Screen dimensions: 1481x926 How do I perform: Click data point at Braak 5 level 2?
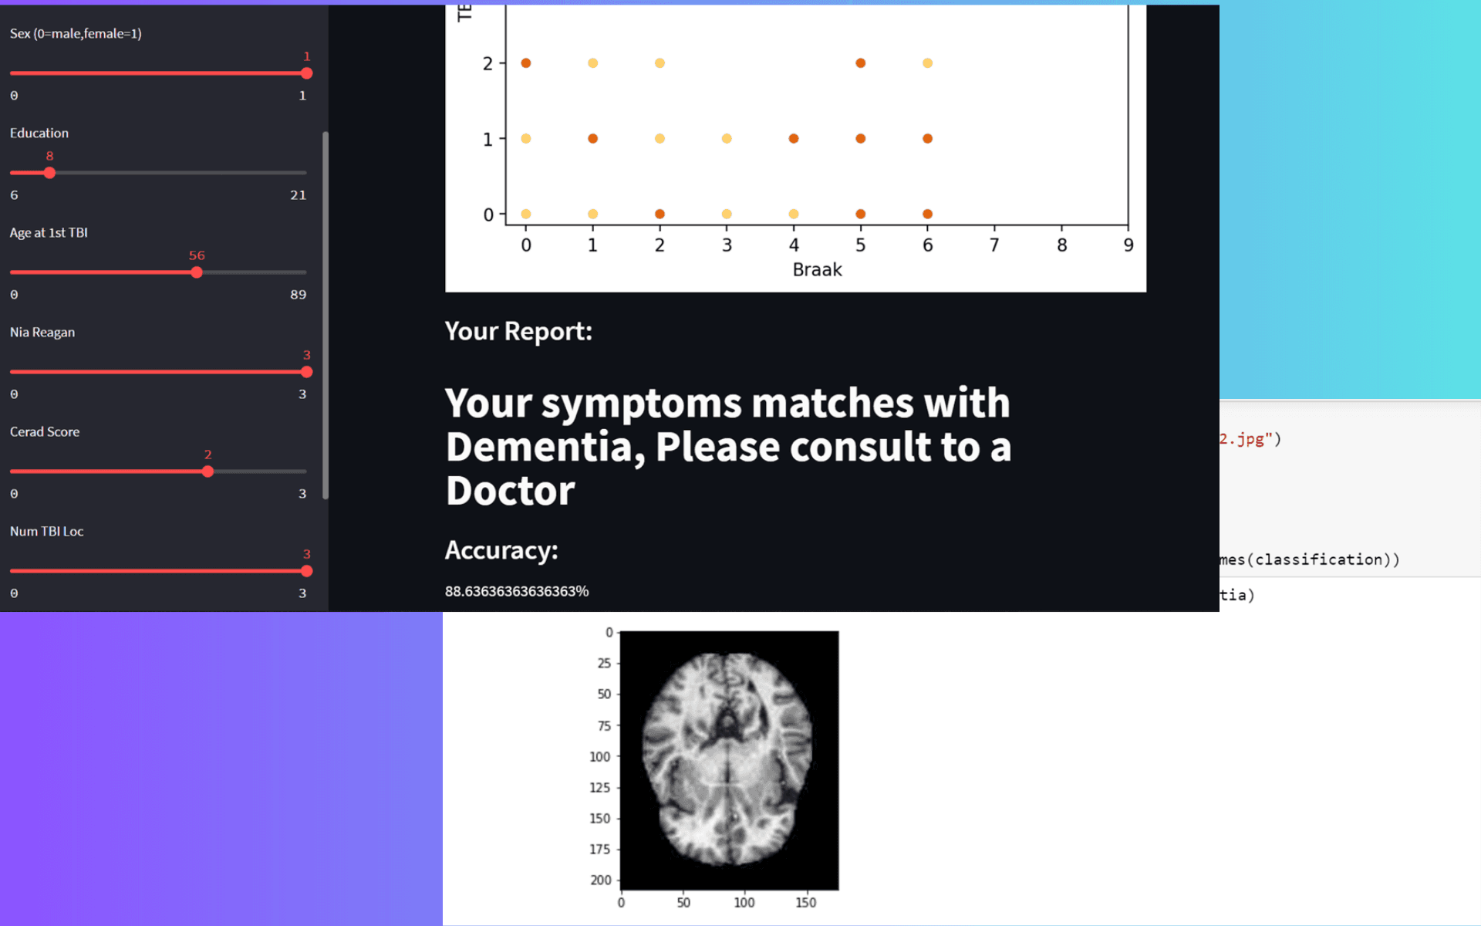(861, 61)
